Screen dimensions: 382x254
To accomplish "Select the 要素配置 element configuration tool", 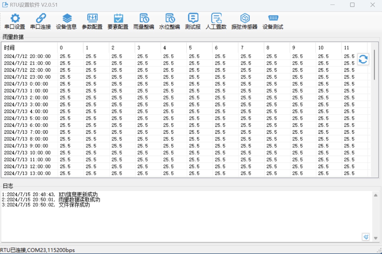I will (118, 21).
